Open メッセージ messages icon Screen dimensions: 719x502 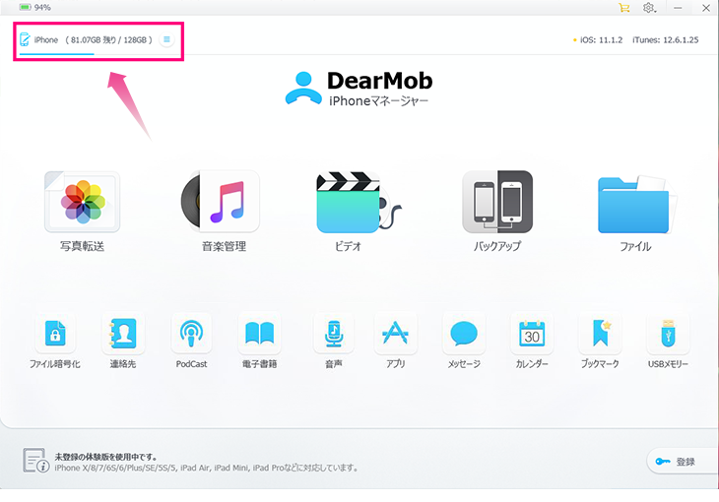pos(464,334)
